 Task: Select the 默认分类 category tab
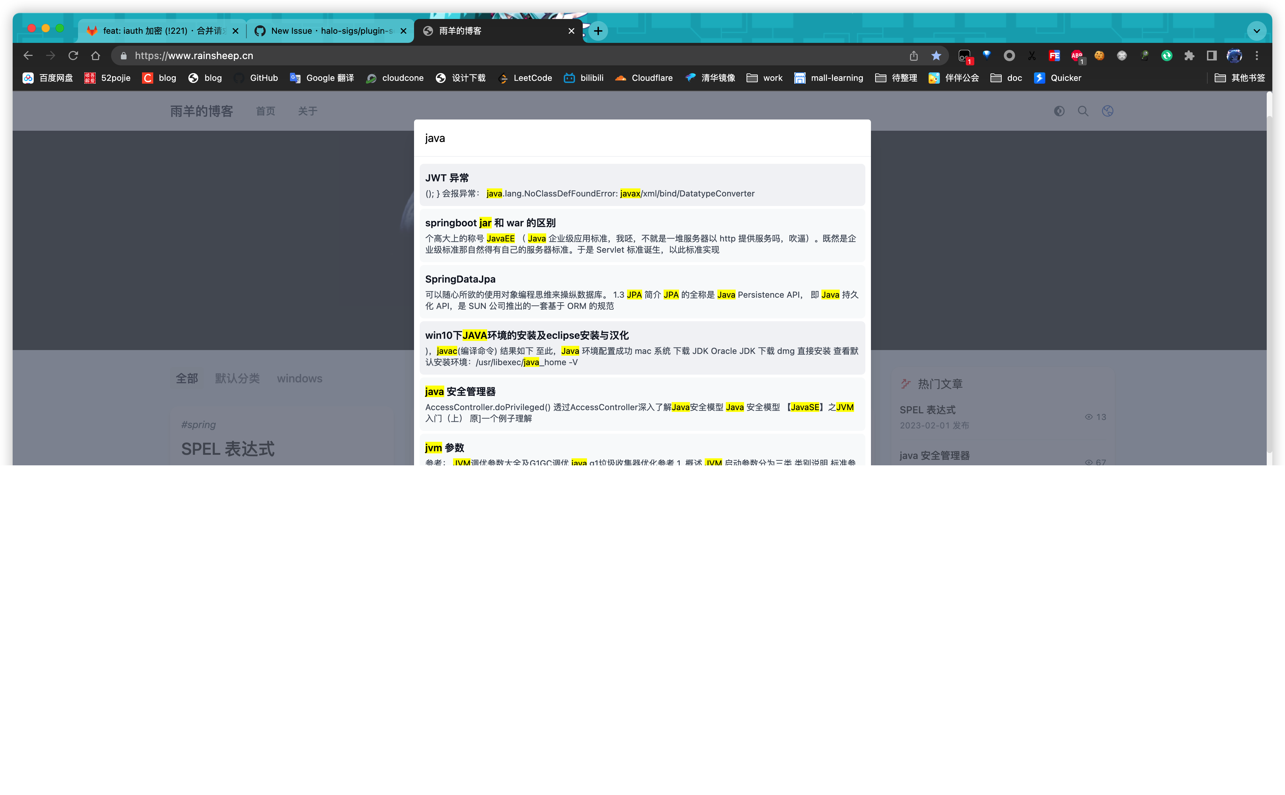click(x=237, y=379)
